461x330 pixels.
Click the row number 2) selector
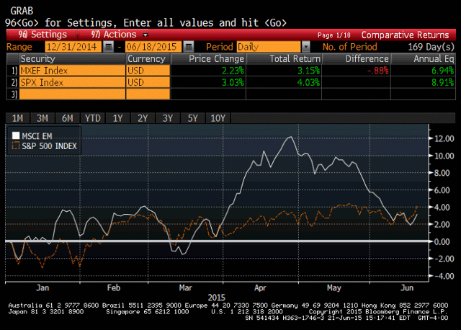[14, 82]
